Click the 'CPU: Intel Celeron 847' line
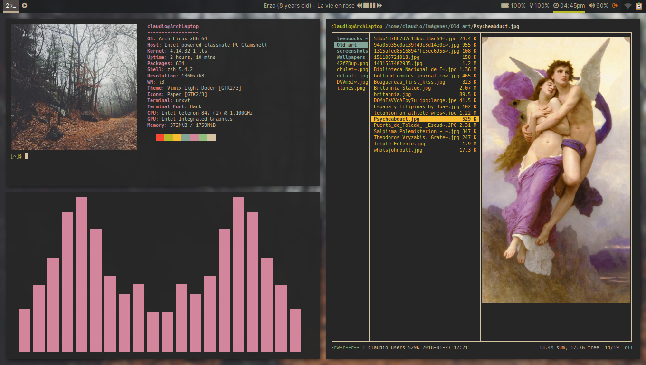 tap(200, 113)
